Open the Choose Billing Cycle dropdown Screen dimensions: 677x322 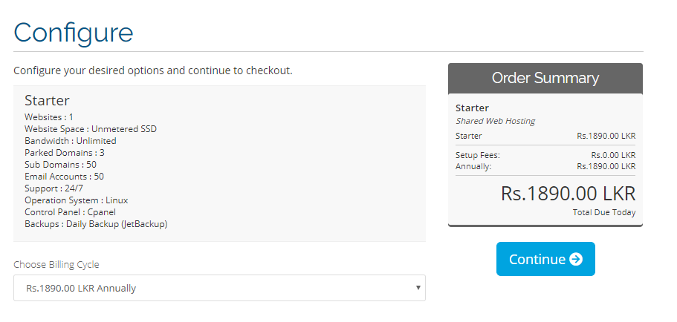[219, 288]
